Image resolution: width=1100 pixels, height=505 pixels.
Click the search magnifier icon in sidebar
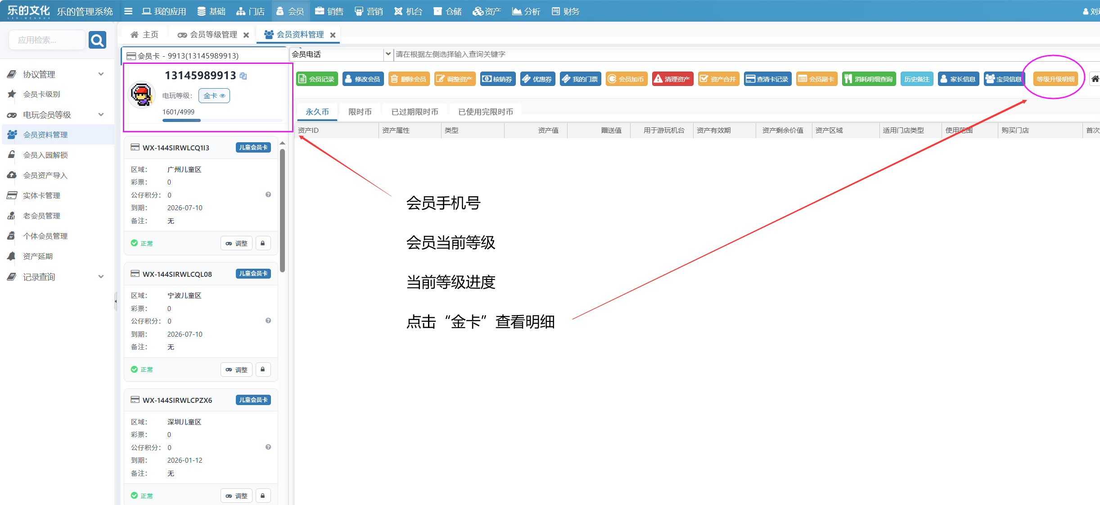pos(97,41)
